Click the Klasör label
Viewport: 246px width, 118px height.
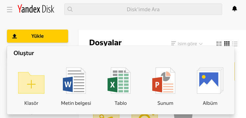tap(31, 103)
